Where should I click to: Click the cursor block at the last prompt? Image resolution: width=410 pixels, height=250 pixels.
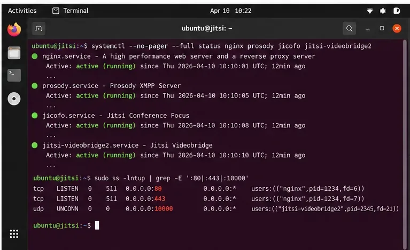click(x=97, y=225)
